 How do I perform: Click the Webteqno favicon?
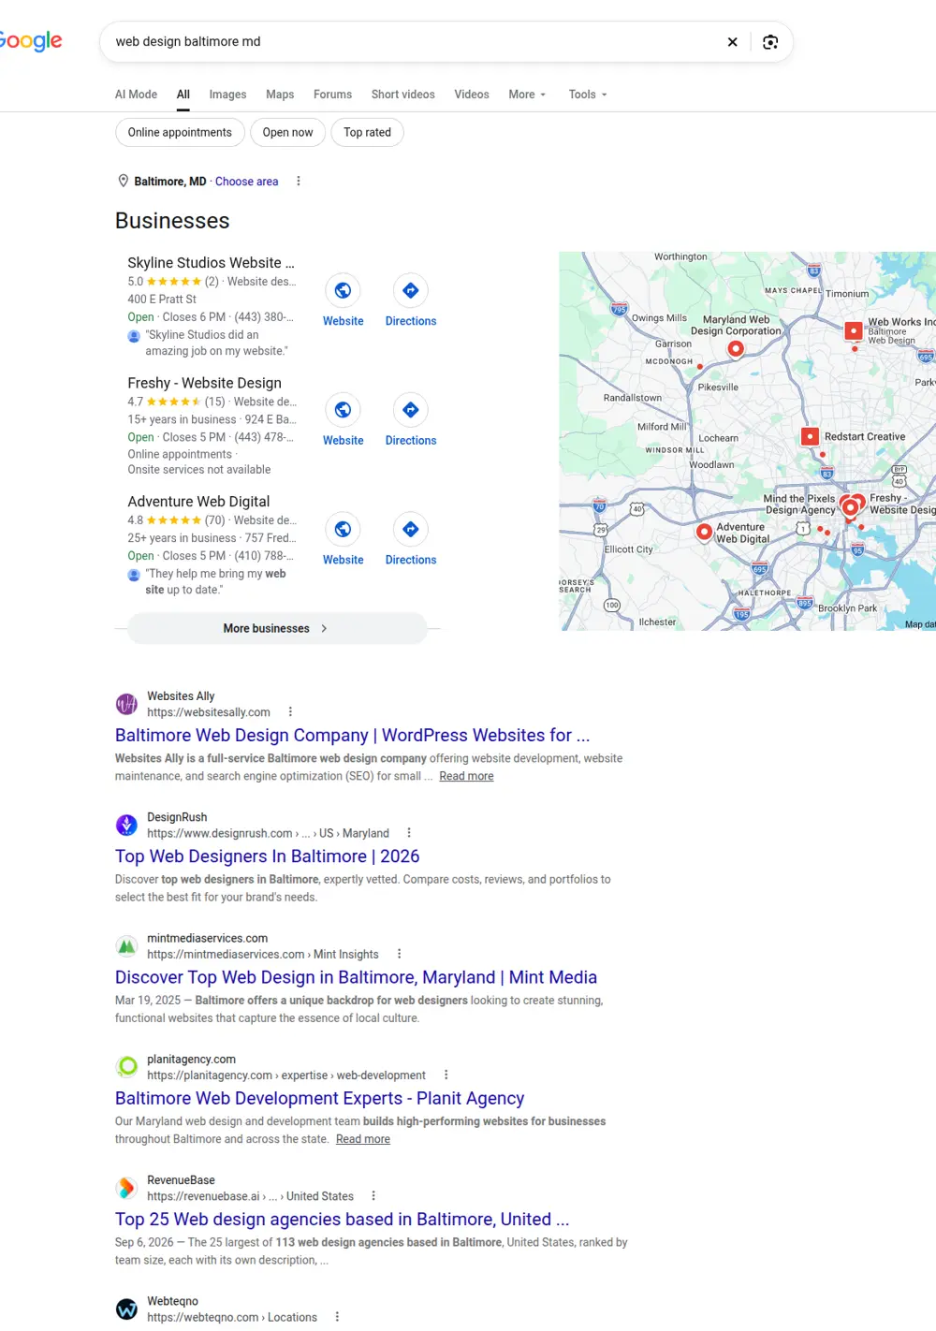click(x=126, y=1309)
